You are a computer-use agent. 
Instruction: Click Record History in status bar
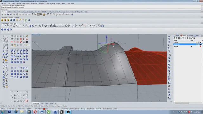108,109
